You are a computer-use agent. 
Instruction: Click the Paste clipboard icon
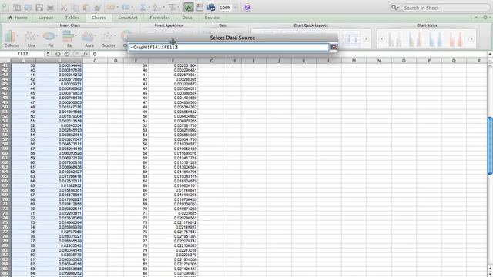click(86, 7)
